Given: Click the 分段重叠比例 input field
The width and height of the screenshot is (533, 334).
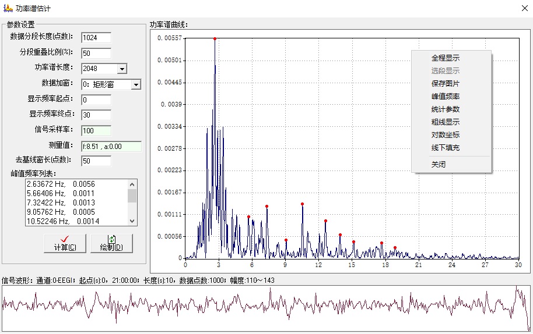Looking at the screenshot, I should (96, 53).
